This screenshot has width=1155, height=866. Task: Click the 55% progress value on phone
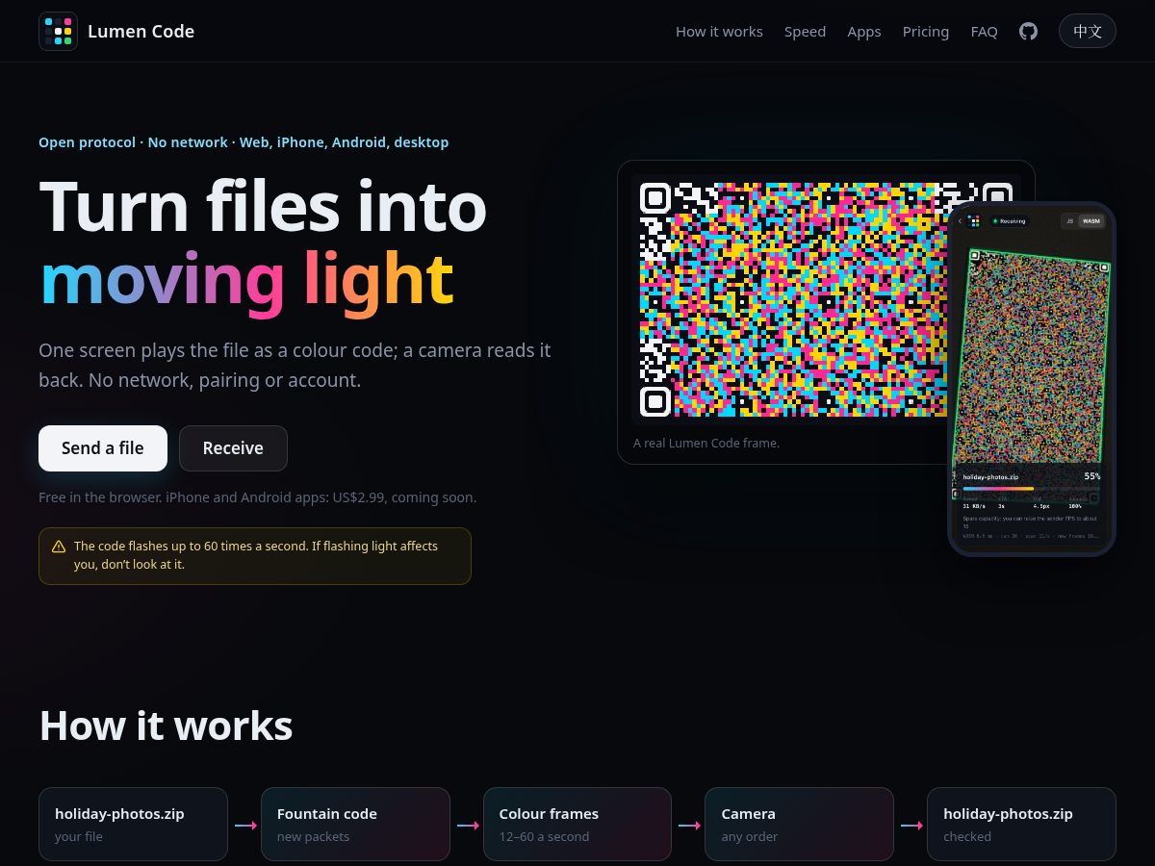click(1092, 476)
